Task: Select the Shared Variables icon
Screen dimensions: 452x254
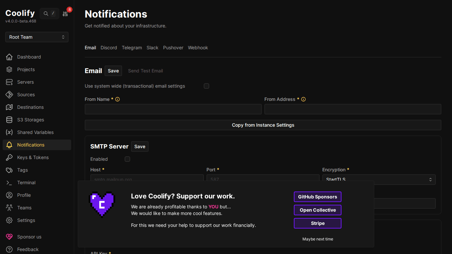Action: click(9, 132)
